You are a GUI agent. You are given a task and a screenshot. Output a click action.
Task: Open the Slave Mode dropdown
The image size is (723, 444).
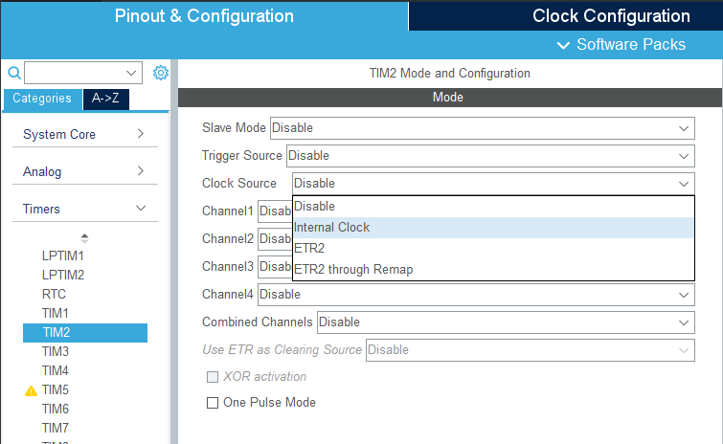tap(483, 128)
